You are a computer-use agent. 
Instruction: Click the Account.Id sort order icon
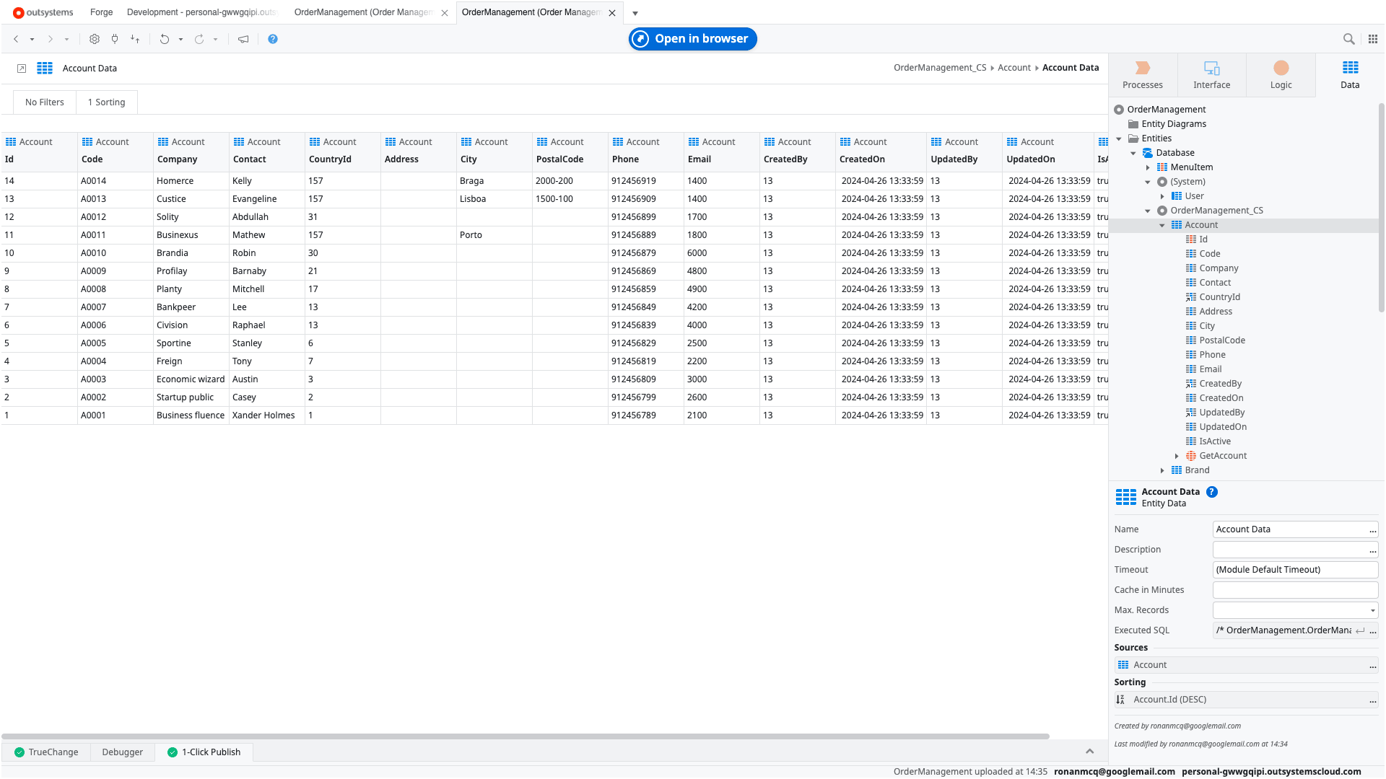tap(1120, 700)
